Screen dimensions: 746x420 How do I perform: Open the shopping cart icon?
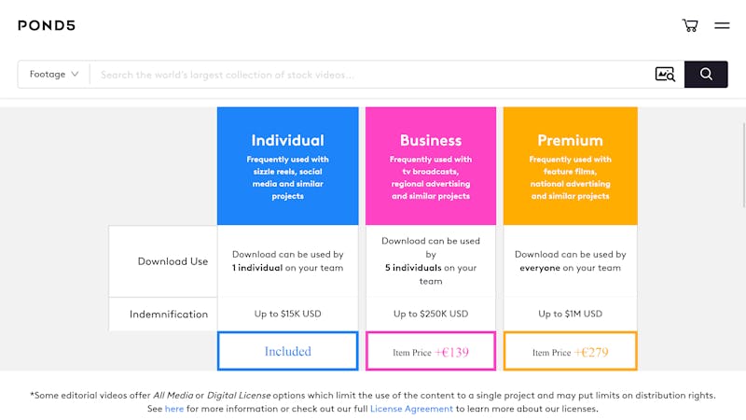pyautogui.click(x=690, y=25)
